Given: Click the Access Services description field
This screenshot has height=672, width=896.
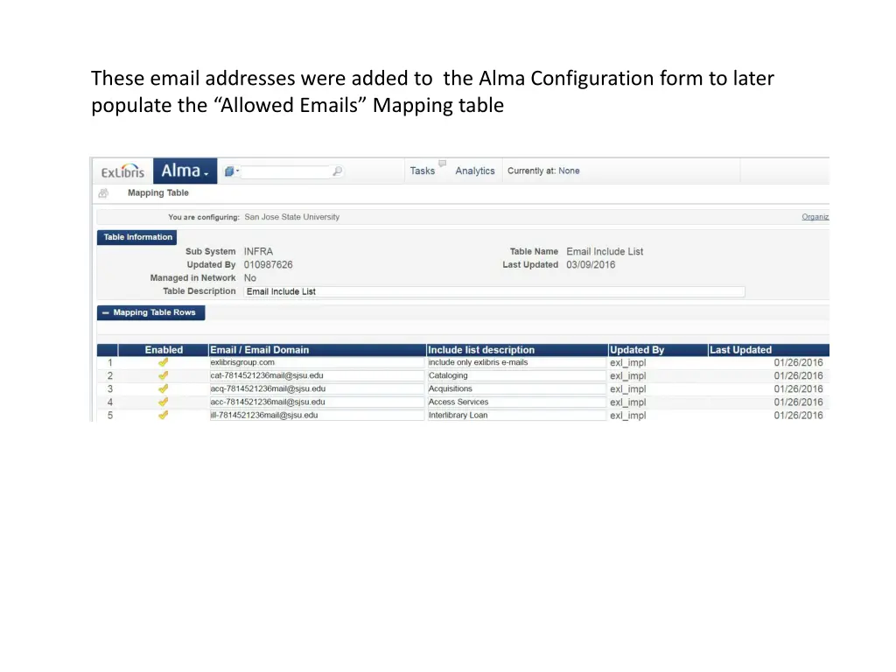Looking at the screenshot, I should pyautogui.click(x=516, y=402).
